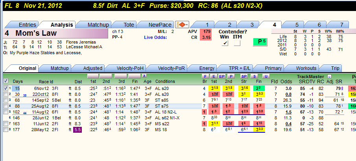Click the orange diamond toolbar icon
Screen dimensions: 356x161
[x=182, y=24]
